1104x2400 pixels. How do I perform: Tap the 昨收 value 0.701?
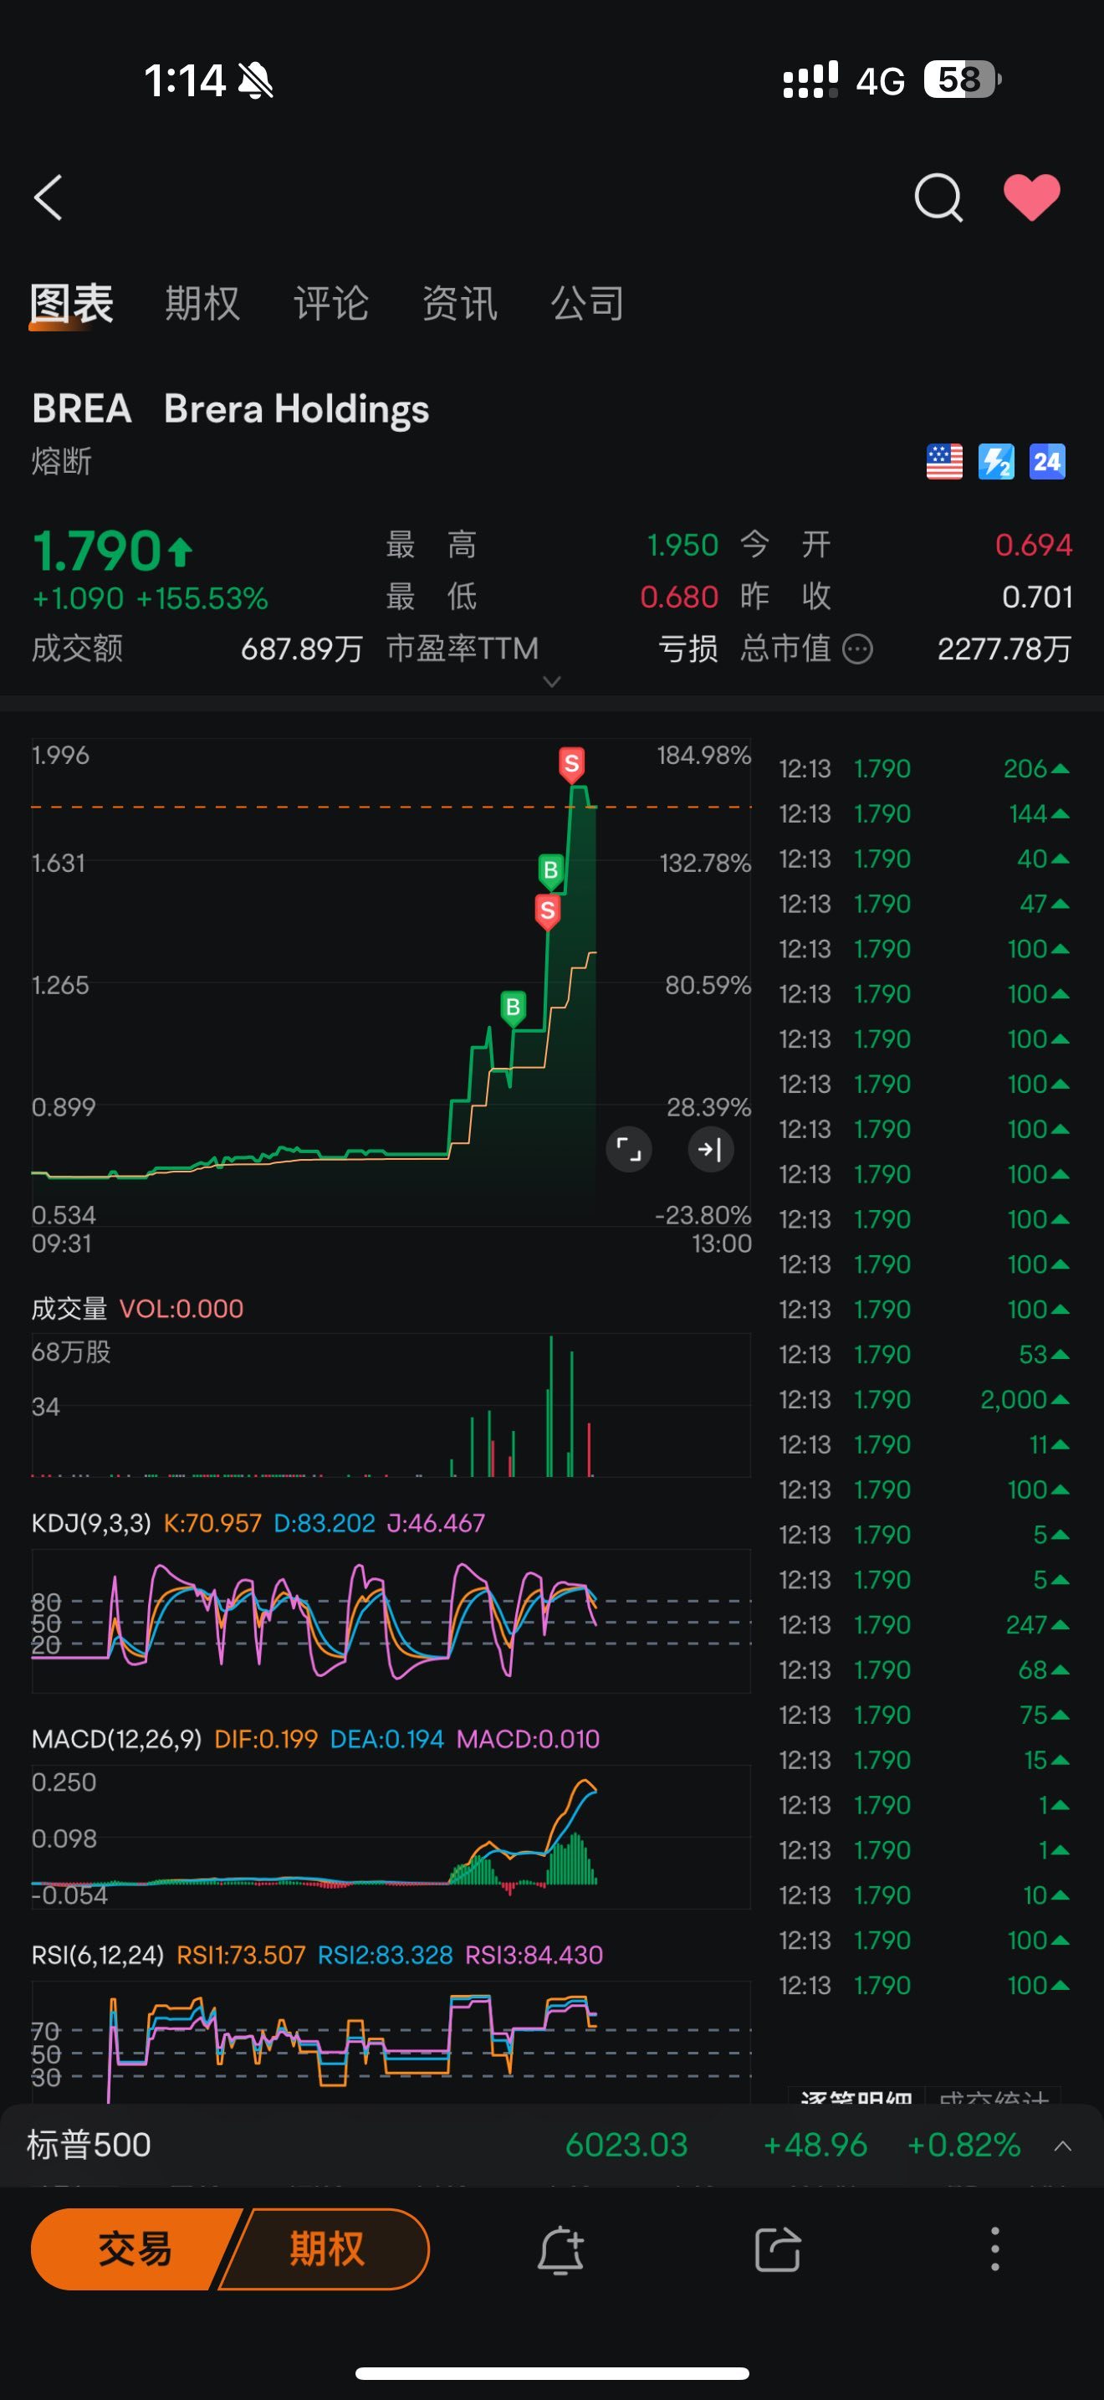pos(1037,597)
